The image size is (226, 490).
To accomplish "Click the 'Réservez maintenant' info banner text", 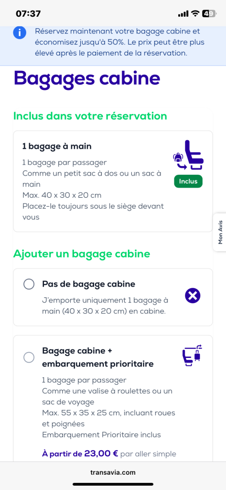I will click(118, 42).
